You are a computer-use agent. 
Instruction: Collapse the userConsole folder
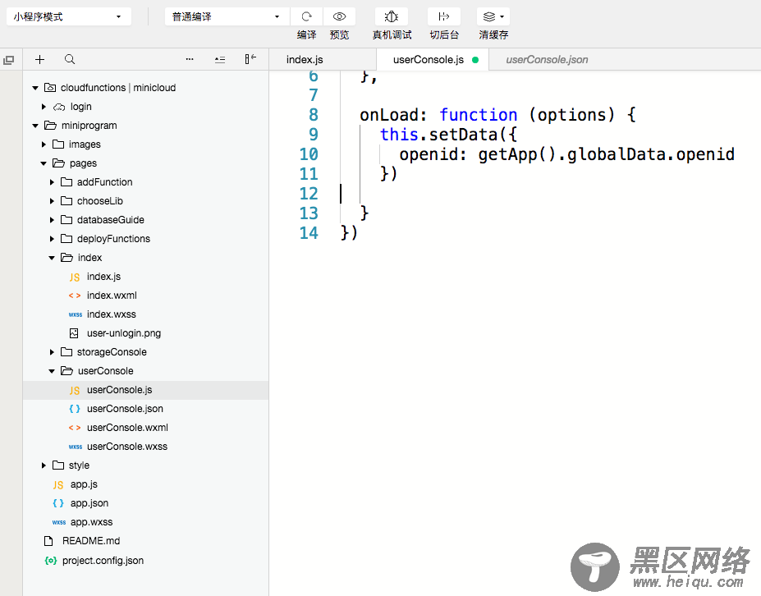52,371
